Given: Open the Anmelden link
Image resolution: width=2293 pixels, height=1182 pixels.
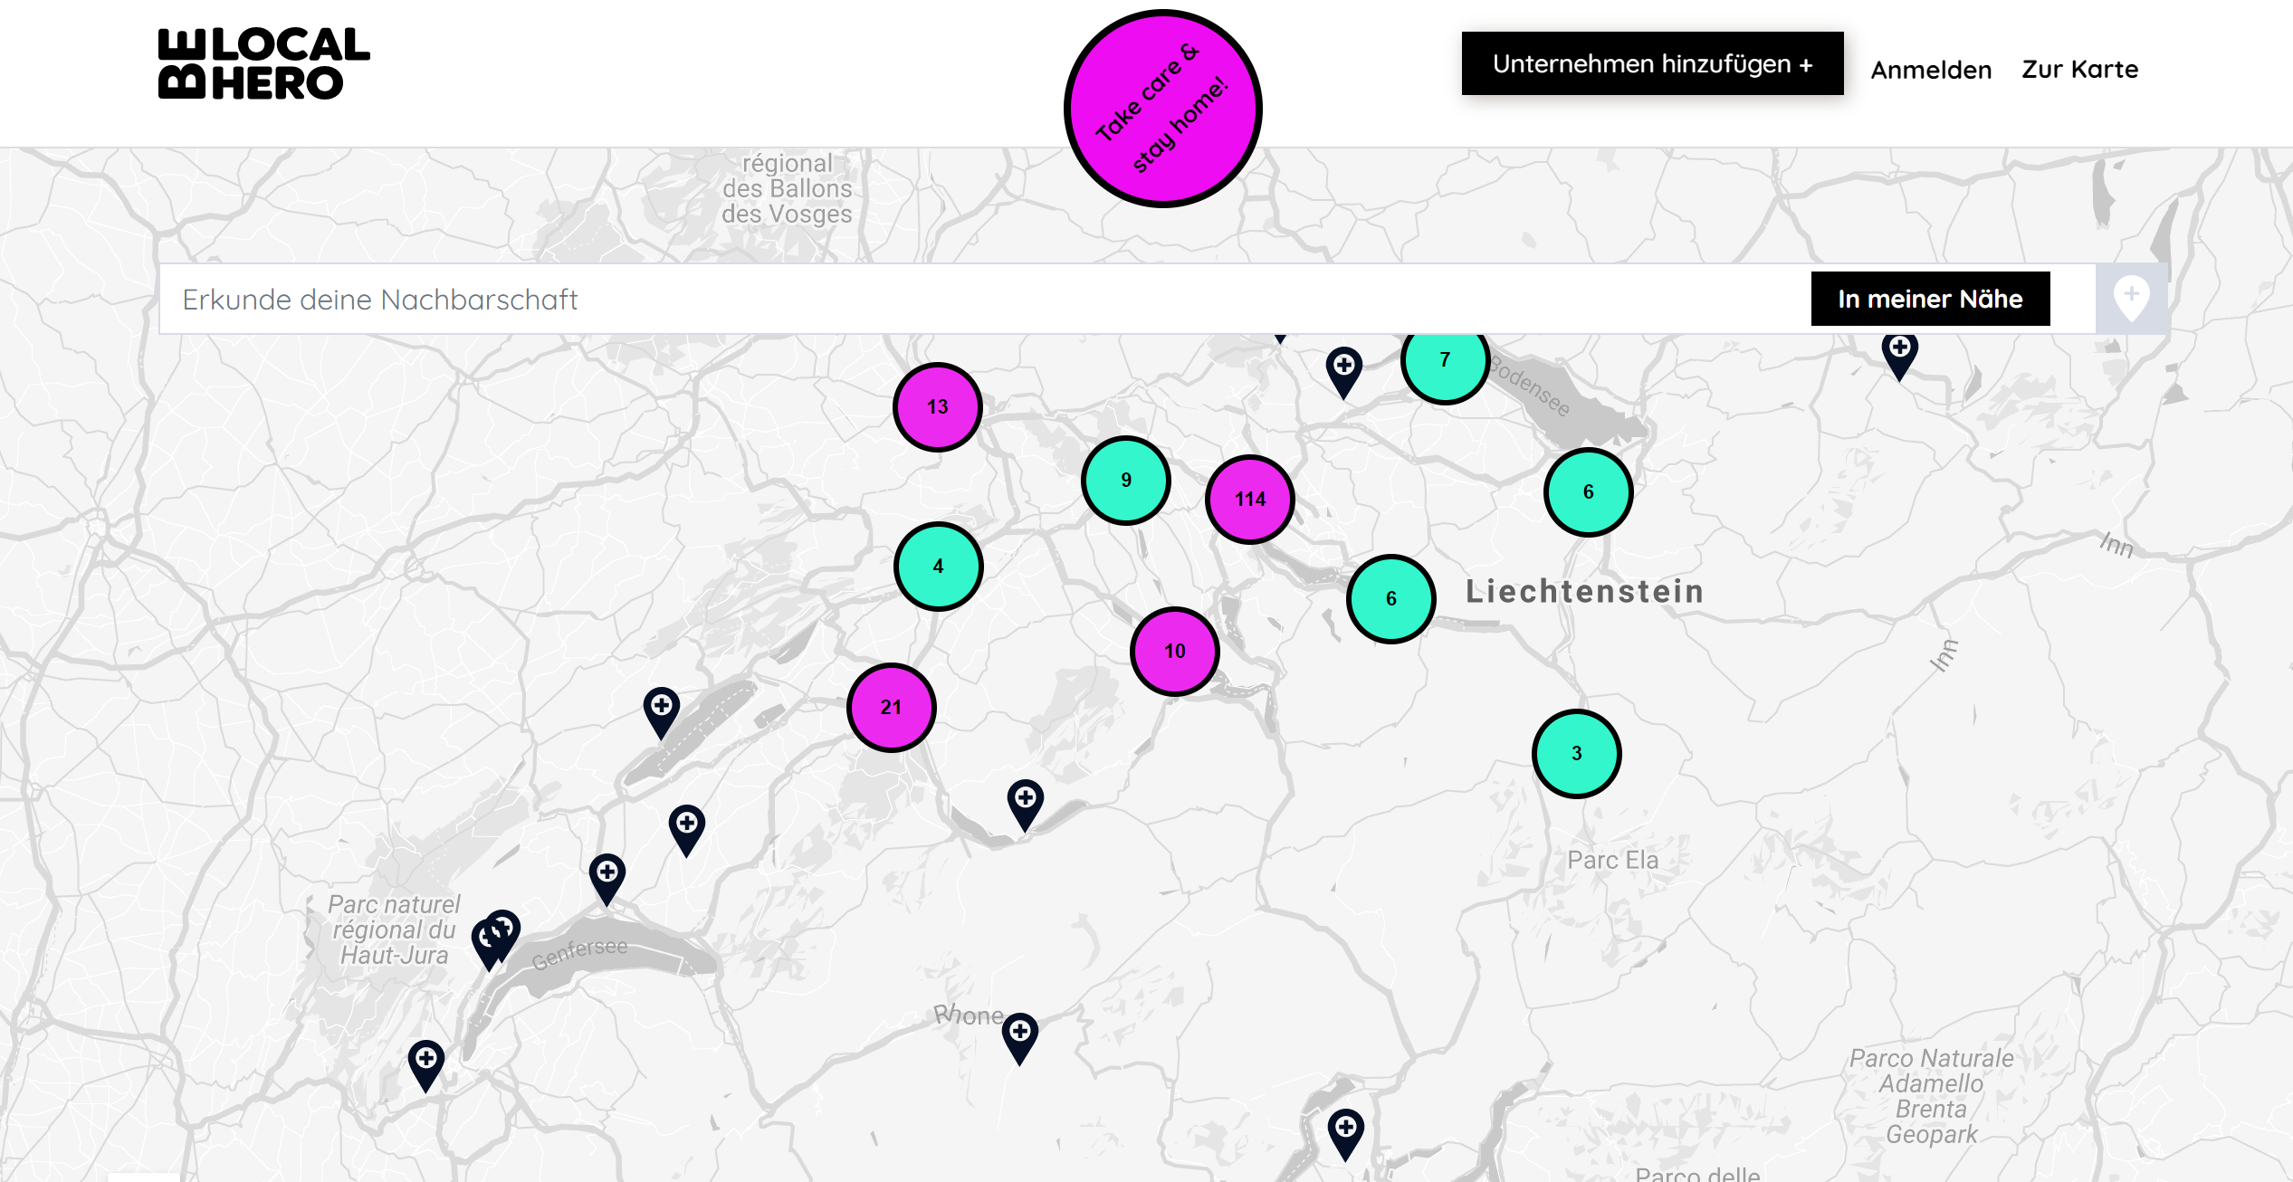Looking at the screenshot, I should point(1930,70).
